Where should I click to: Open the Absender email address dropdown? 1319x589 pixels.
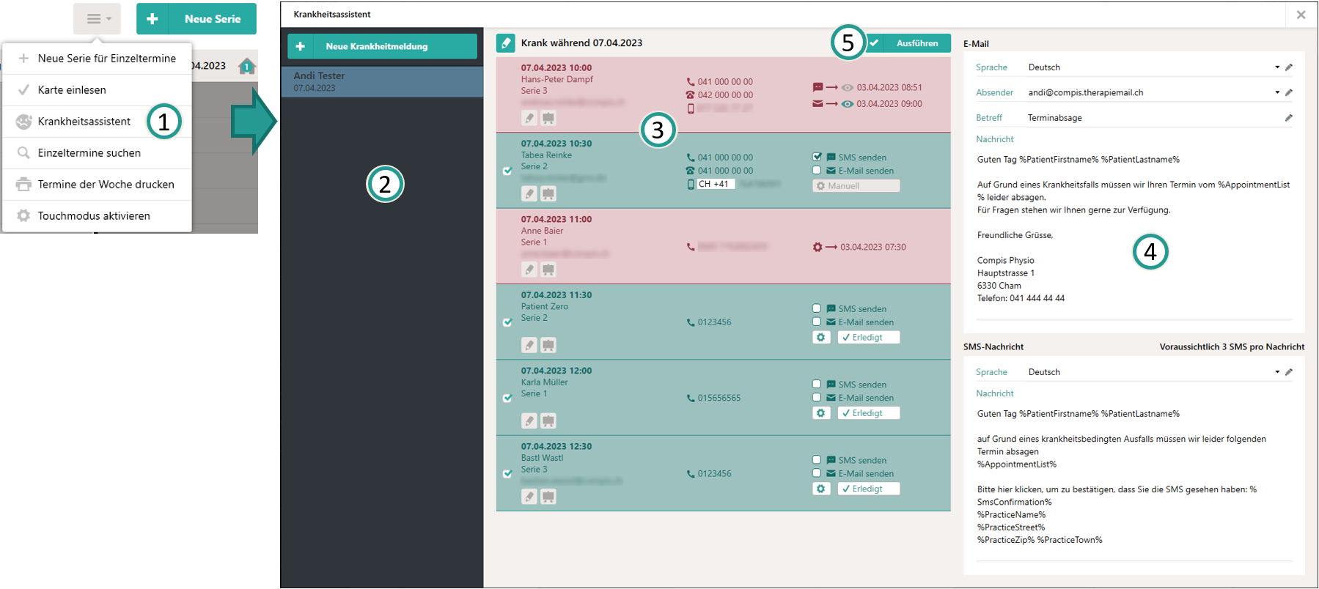[x=1276, y=92]
